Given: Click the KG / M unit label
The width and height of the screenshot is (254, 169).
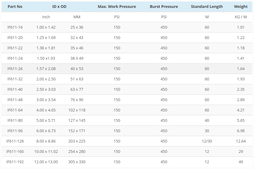Looking at the screenshot, I should [x=241, y=17].
